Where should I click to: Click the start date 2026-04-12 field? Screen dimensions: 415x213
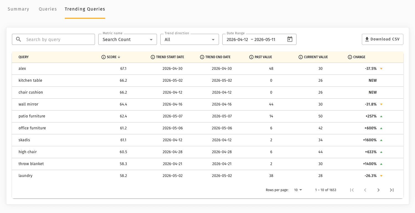point(237,39)
